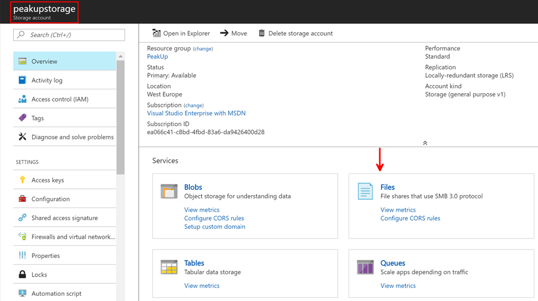Click the Access control (IAM) icon

[22, 99]
